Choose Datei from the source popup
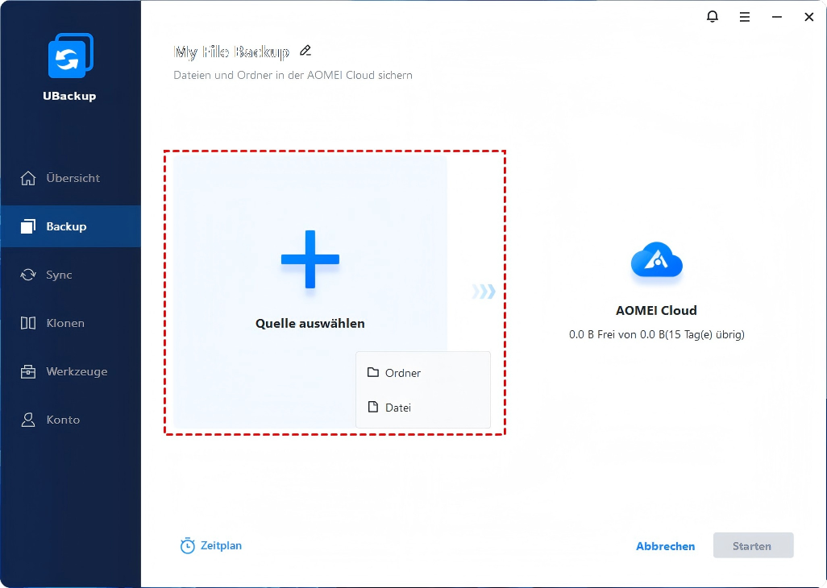 point(398,408)
